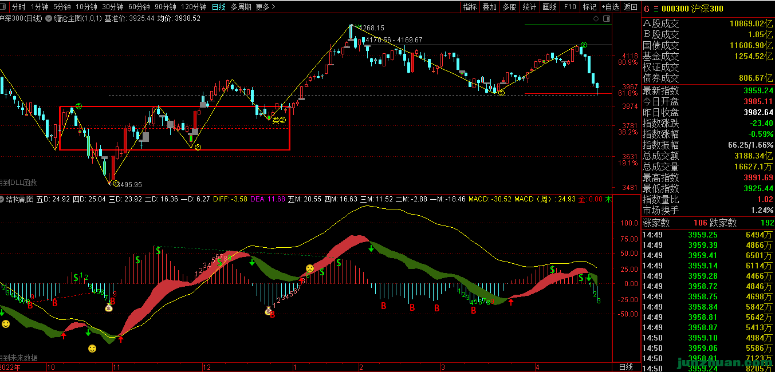Click the money bag icon near month 11
Image resolution: width=775 pixels, height=372 pixels.
109,308
